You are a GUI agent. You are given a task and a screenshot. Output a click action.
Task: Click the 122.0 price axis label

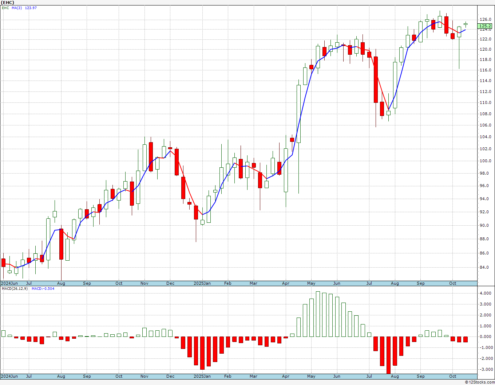pos(486,39)
